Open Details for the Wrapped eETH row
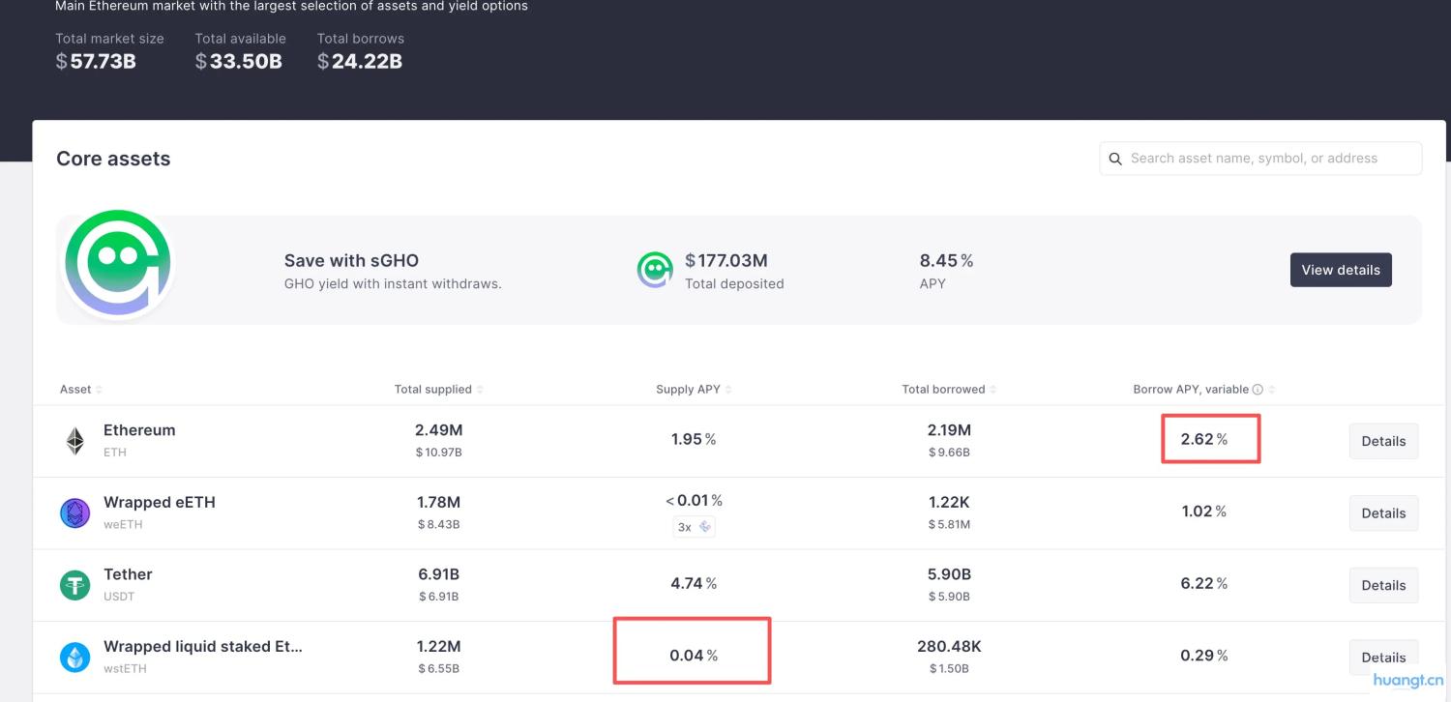 [x=1383, y=512]
